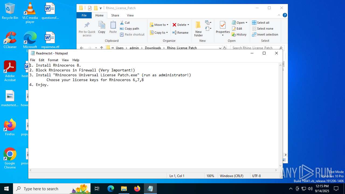The height and width of the screenshot is (194, 345).
Task: Show hidden system tray icons
Action: point(291,189)
